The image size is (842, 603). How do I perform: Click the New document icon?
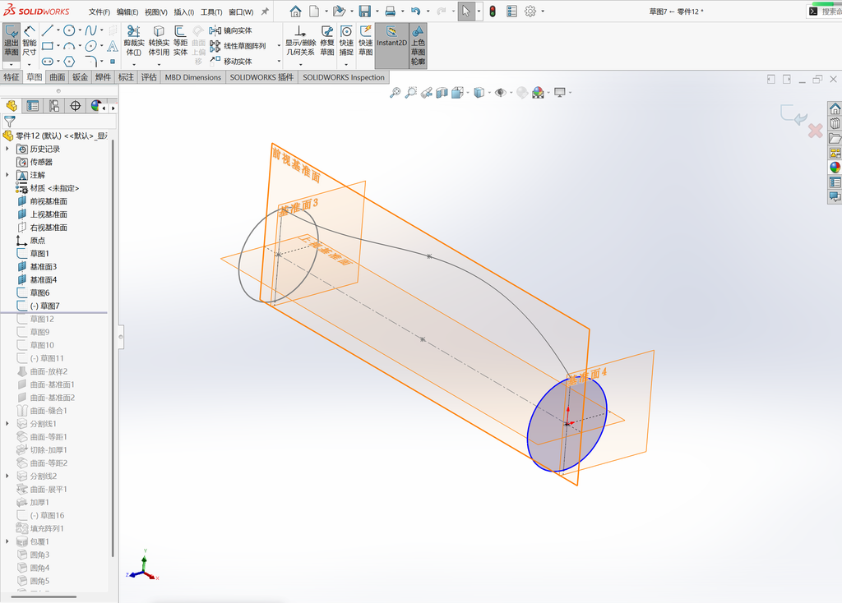314,11
